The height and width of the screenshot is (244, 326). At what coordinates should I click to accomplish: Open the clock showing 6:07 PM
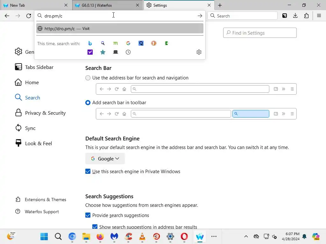point(291,236)
